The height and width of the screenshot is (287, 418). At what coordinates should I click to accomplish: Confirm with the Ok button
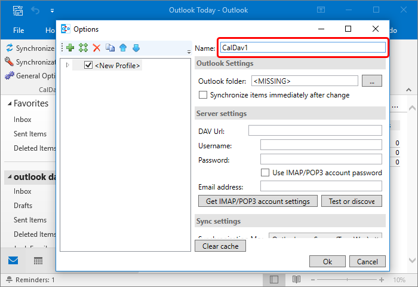[x=327, y=261]
